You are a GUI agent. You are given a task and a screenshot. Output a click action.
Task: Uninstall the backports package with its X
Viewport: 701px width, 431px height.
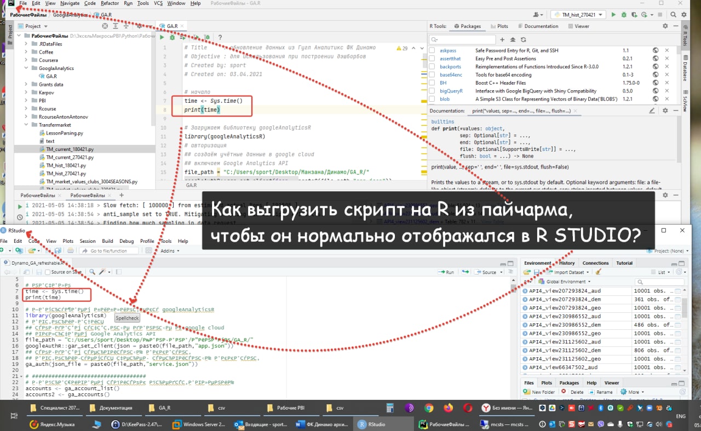[x=666, y=67]
